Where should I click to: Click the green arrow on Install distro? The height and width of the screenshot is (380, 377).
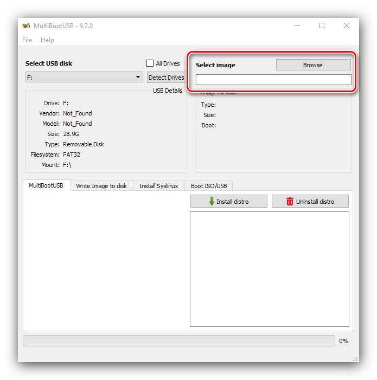[212, 201]
